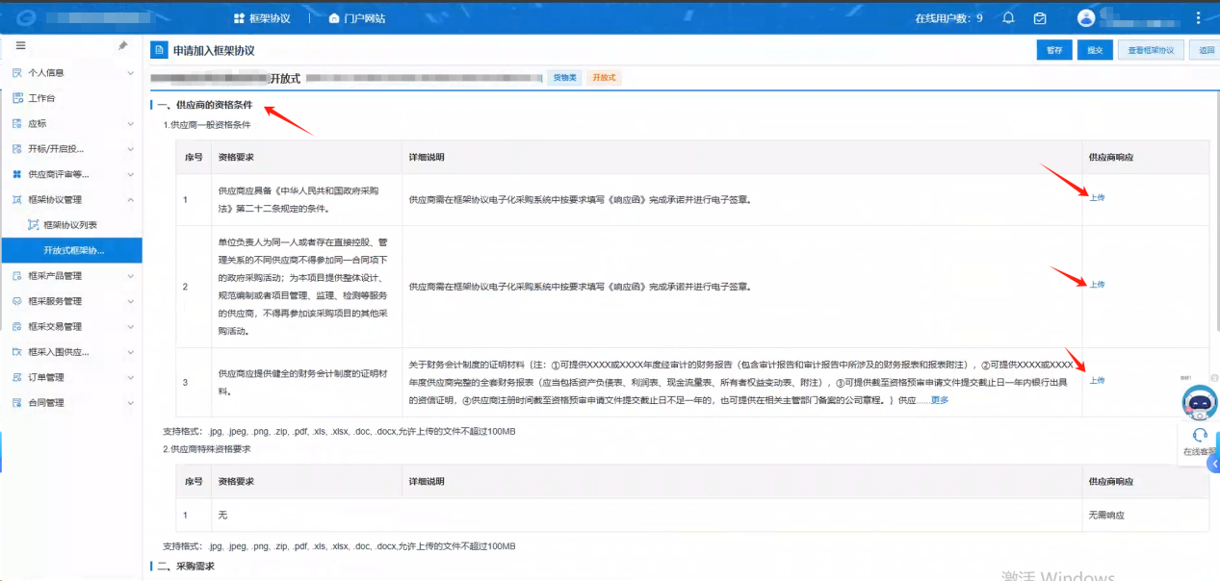Click the 个人信息 sidebar icon
1220x581 pixels.
[x=17, y=72]
